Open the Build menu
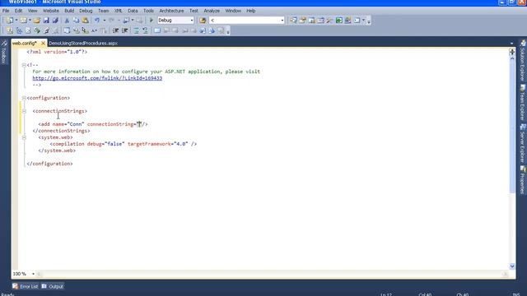 [x=69, y=11]
